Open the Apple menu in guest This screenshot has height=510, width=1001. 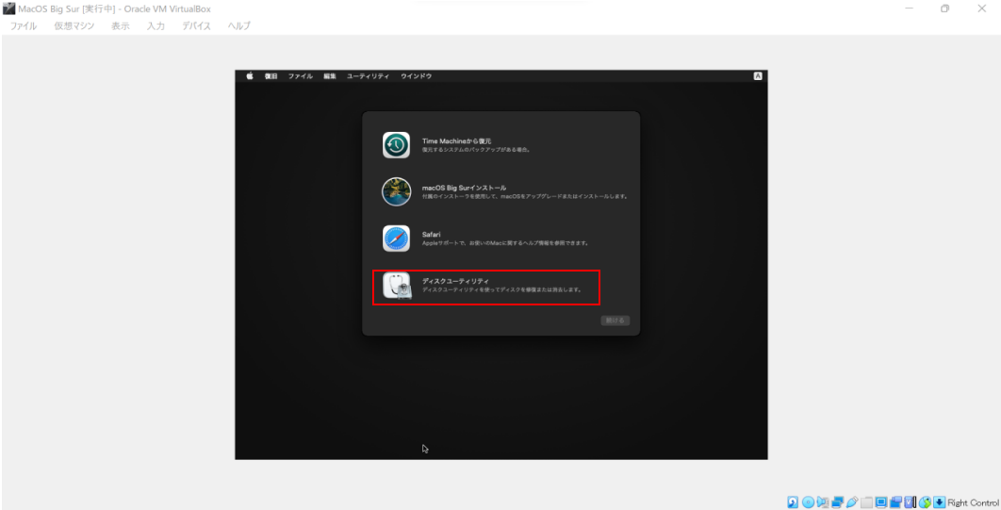coord(251,76)
